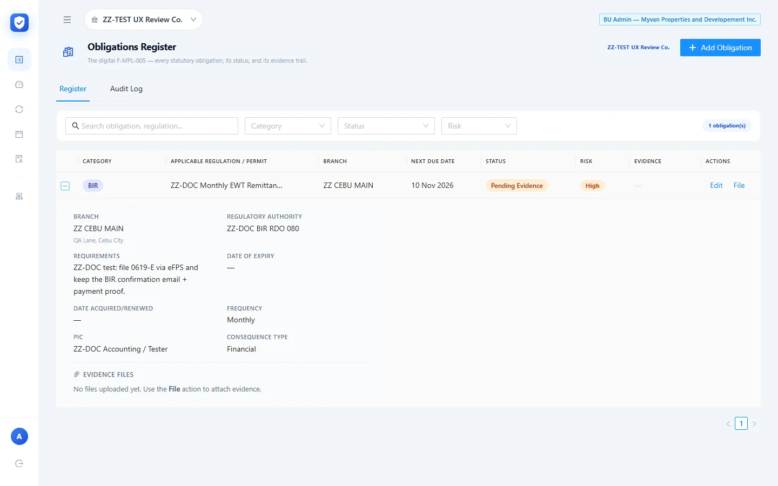Click the BIR category tag
The image size is (778, 486).
(x=93, y=185)
